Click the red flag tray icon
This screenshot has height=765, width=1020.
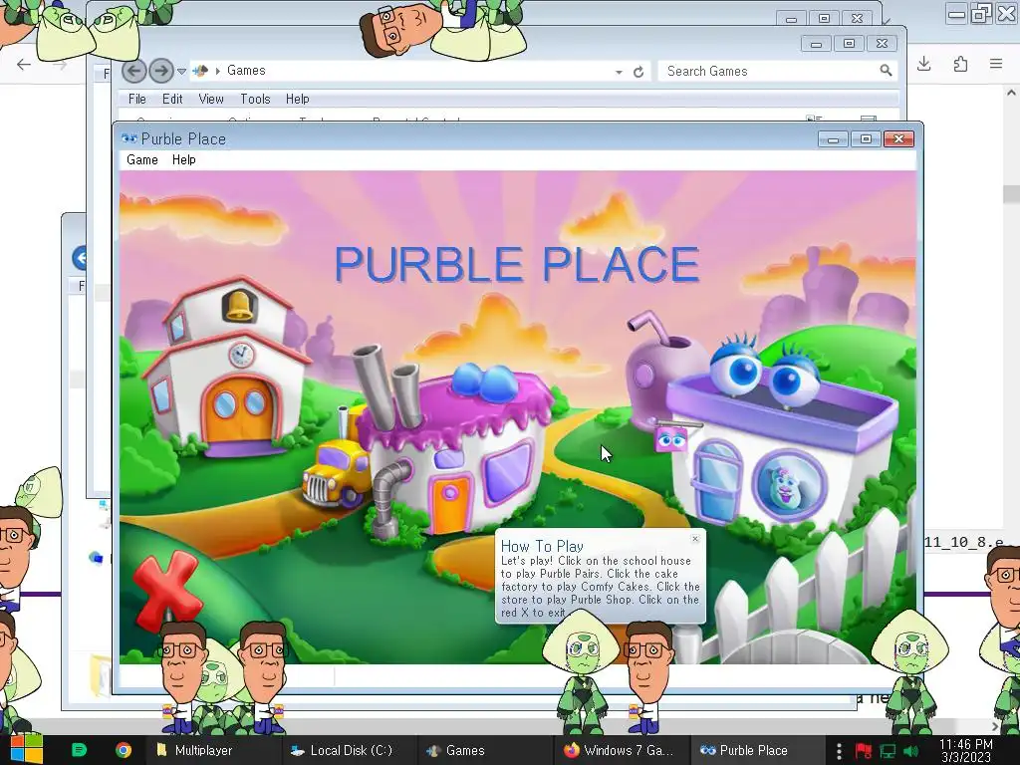coord(864,751)
